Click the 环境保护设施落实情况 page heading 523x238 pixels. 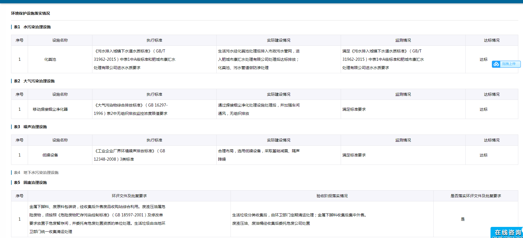click(31, 13)
